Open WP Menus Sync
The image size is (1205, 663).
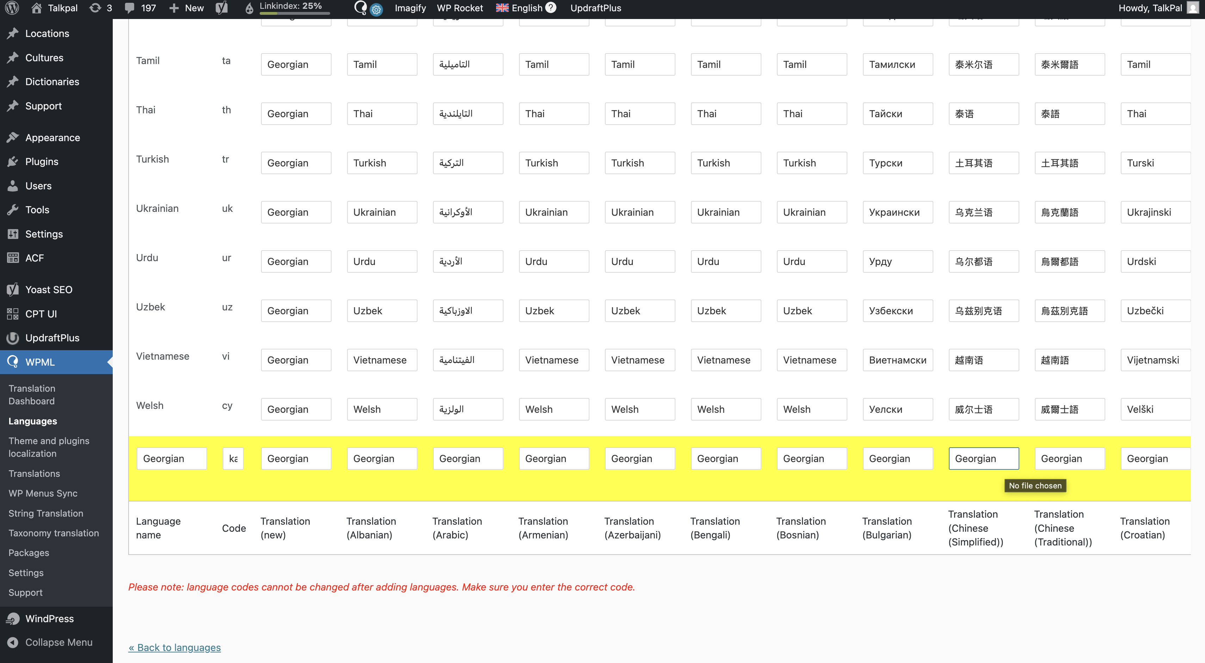coord(43,493)
